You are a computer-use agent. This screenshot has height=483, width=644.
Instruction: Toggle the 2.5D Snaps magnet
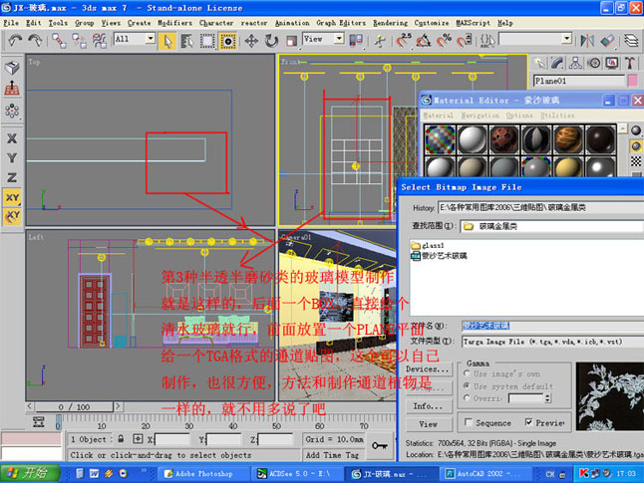(404, 41)
